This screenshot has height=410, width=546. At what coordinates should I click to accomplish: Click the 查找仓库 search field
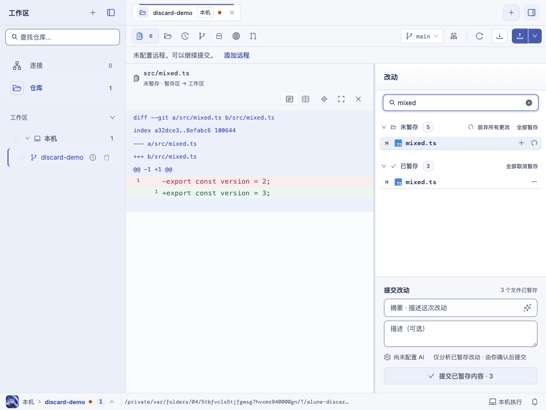(63, 37)
